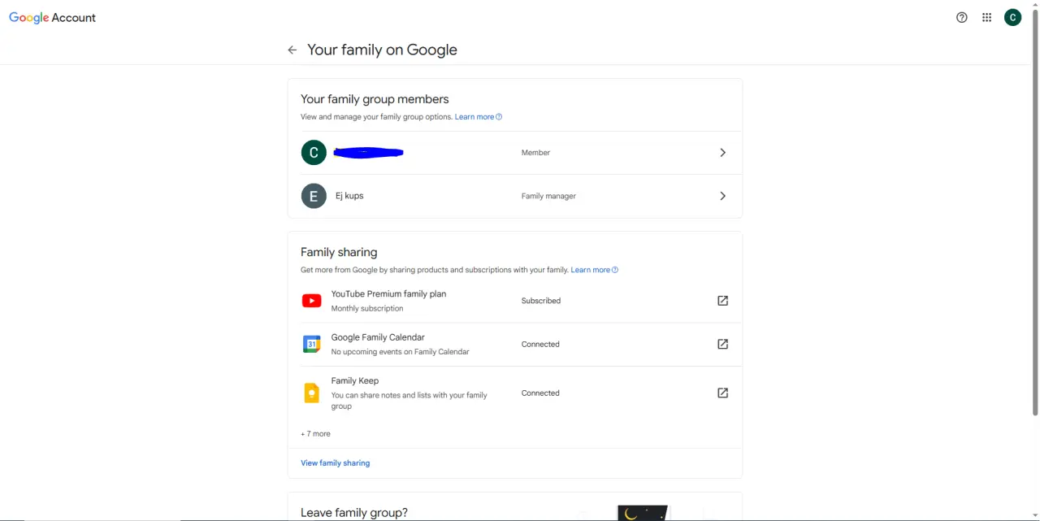Click the Family Keep title
This screenshot has height=521, width=1040.
pos(355,380)
